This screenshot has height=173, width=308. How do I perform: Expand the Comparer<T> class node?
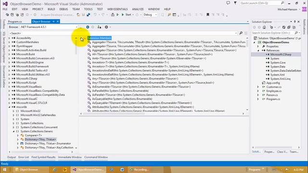18,136
